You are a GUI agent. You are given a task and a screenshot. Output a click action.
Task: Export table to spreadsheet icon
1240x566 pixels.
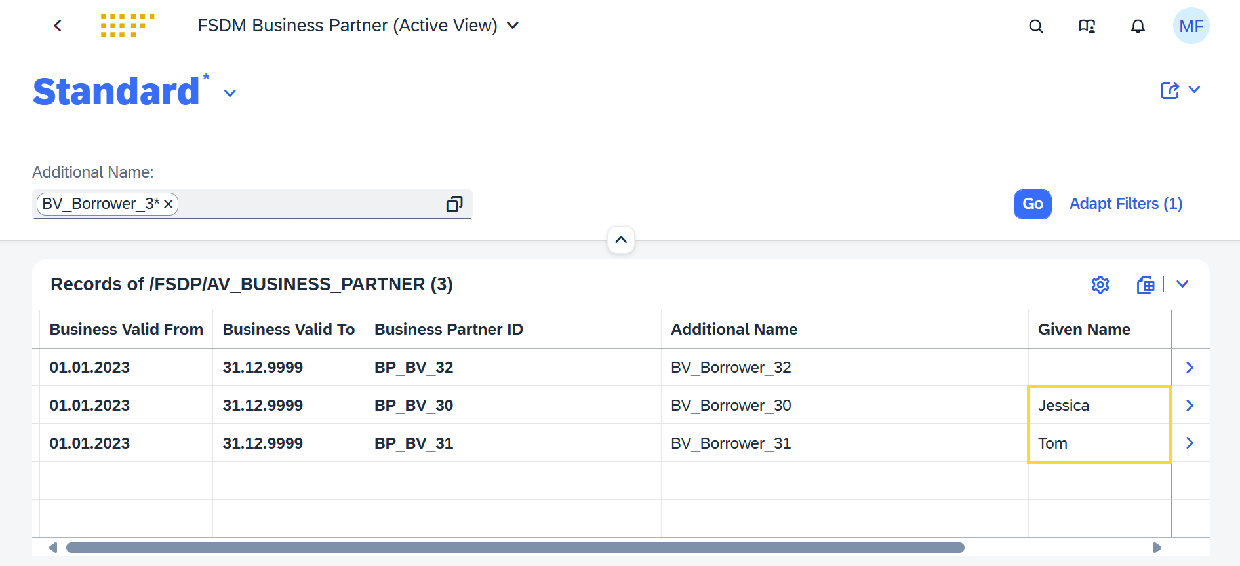1146,285
